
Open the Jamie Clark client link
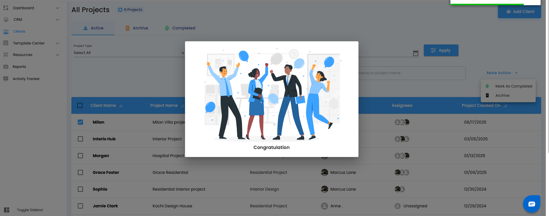click(105, 206)
